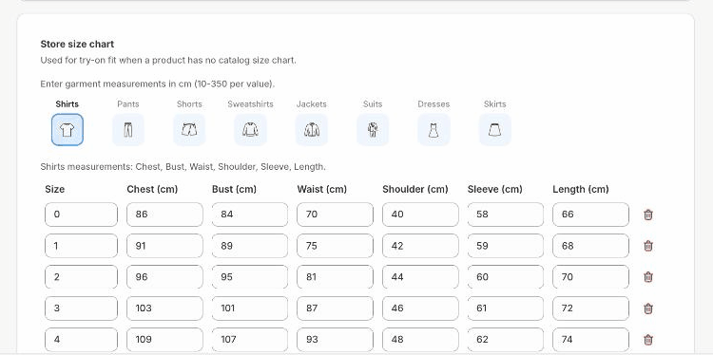Click the 'Waist (cm)' column header
The height and width of the screenshot is (355, 713).
click(x=322, y=189)
